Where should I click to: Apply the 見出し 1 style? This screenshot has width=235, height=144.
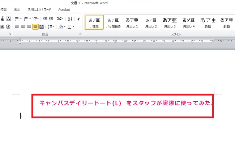(132, 22)
